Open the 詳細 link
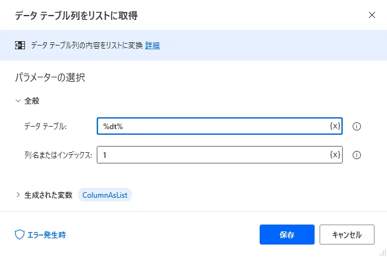 pos(152,46)
